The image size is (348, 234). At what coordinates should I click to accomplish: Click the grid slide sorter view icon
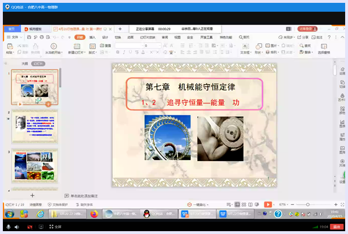pos(244,204)
